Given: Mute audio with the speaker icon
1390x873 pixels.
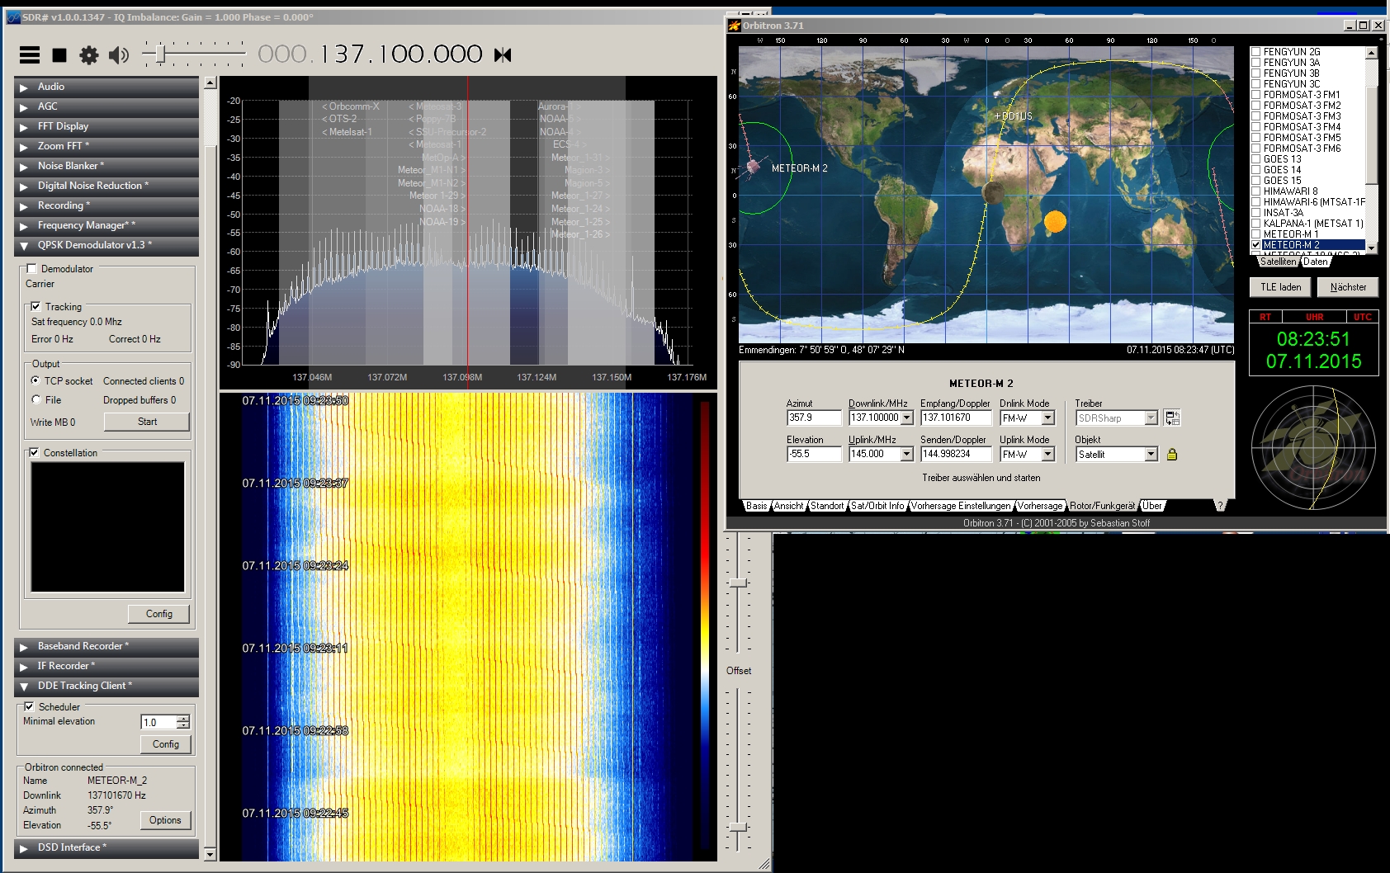Looking at the screenshot, I should click(119, 55).
